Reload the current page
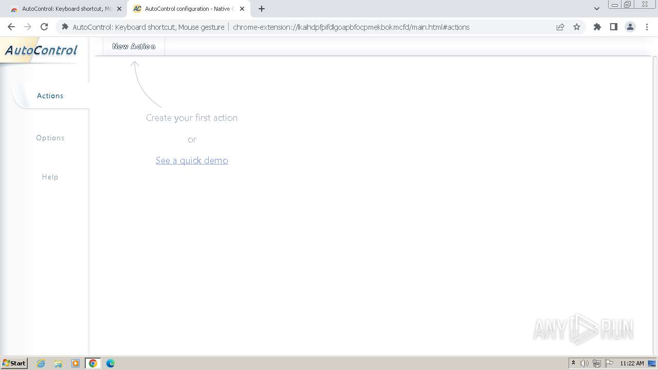 click(x=44, y=27)
